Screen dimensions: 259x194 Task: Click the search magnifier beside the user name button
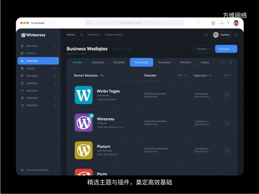(x=206, y=35)
